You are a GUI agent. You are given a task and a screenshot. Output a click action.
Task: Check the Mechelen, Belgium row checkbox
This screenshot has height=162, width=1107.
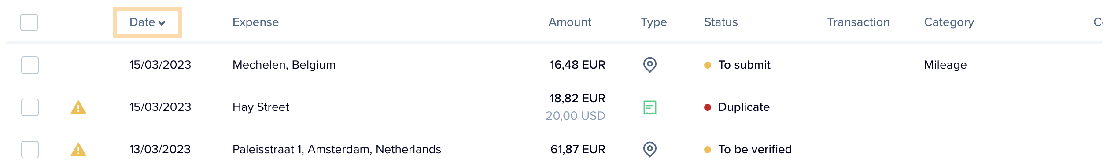point(30,65)
